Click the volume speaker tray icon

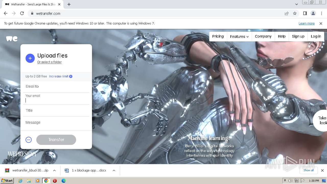point(290,181)
